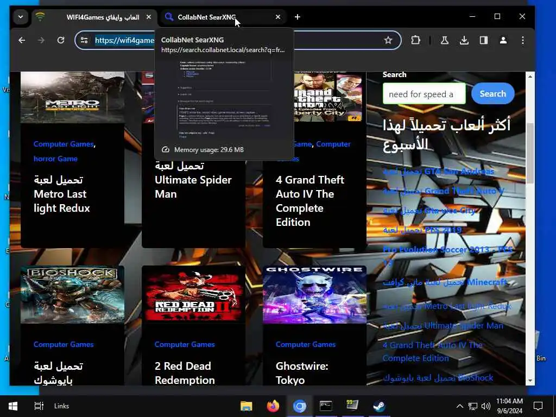Open Ghostwire Tokyo cover image
This screenshot has width=556, height=417.
[x=314, y=294]
